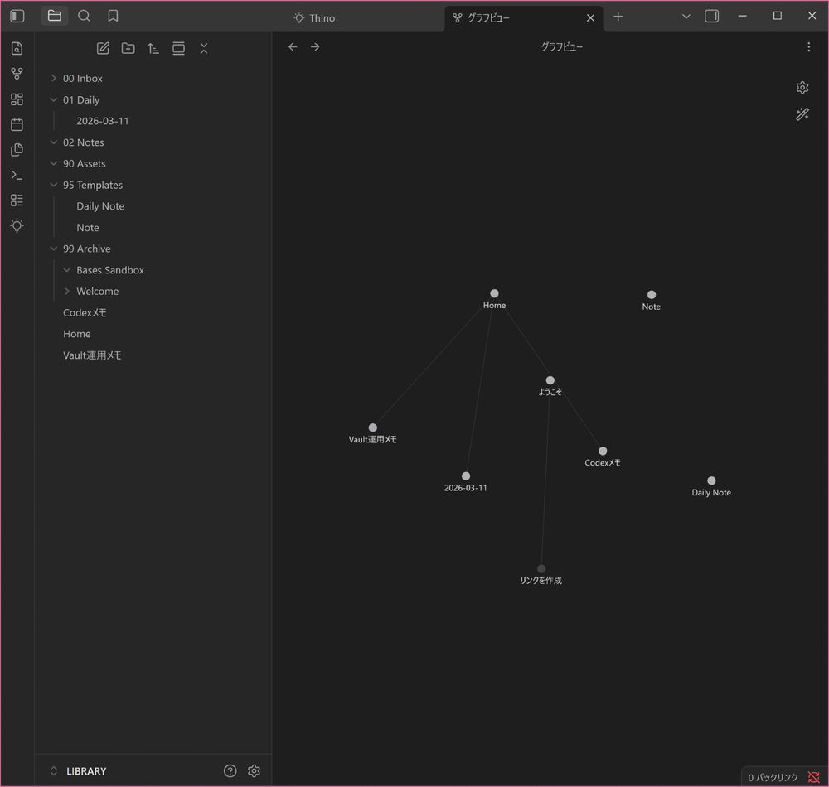This screenshot has height=787, width=829.
Task: Expand the 00 Inbox folder
Action: (x=53, y=78)
